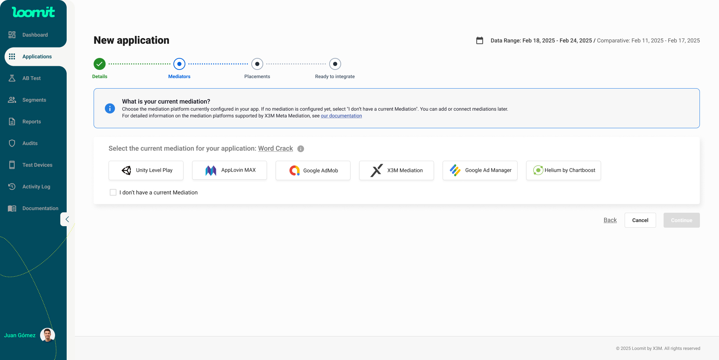Click the Test Devices phone icon

12,165
